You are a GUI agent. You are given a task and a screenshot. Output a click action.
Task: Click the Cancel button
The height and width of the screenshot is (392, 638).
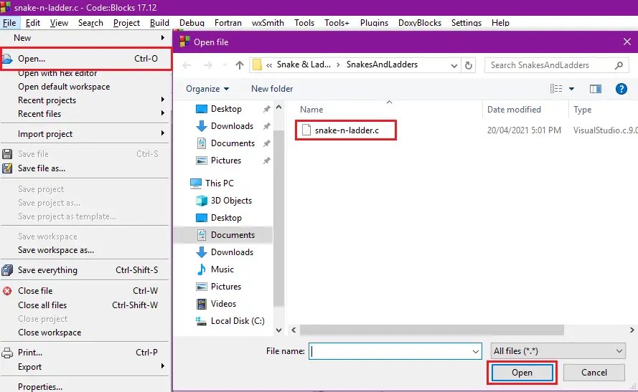[594, 373]
